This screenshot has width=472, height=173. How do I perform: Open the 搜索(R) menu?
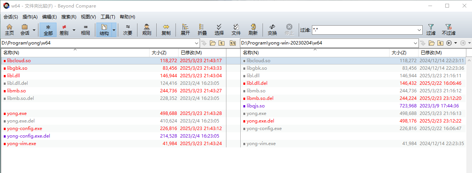(69, 17)
